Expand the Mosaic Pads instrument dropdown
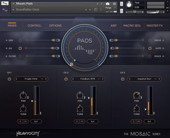The height and width of the screenshot is (138, 170). click(13, 4)
